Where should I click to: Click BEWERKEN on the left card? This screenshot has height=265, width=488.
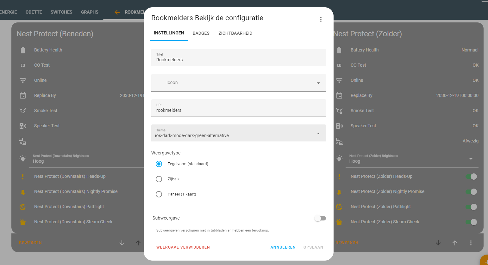click(30, 243)
